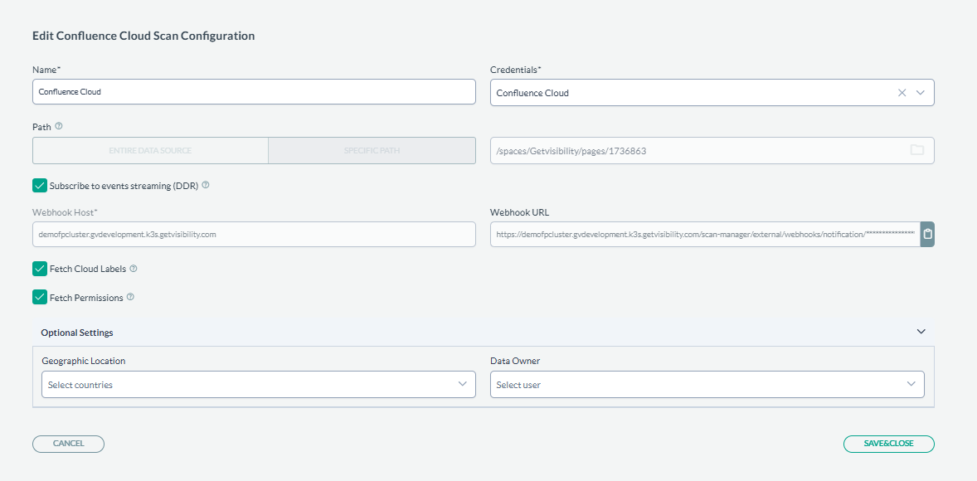Screen dimensions: 977x481
Task: Select the Specific Path option
Action: click(x=372, y=151)
